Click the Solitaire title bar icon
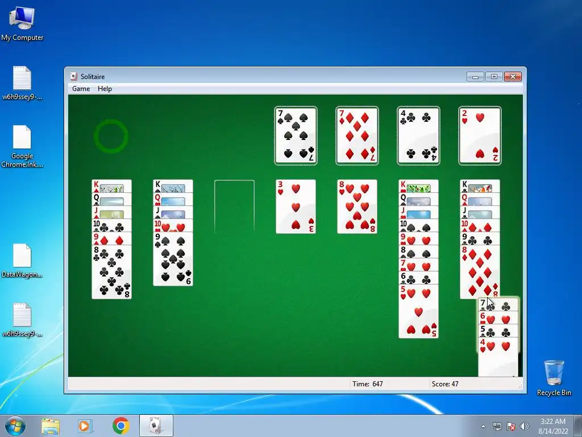 coord(74,76)
